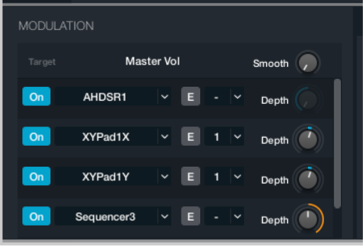The image size is (363, 246).
Task: Click the E button for XYPad1Y
Action: [191, 177]
